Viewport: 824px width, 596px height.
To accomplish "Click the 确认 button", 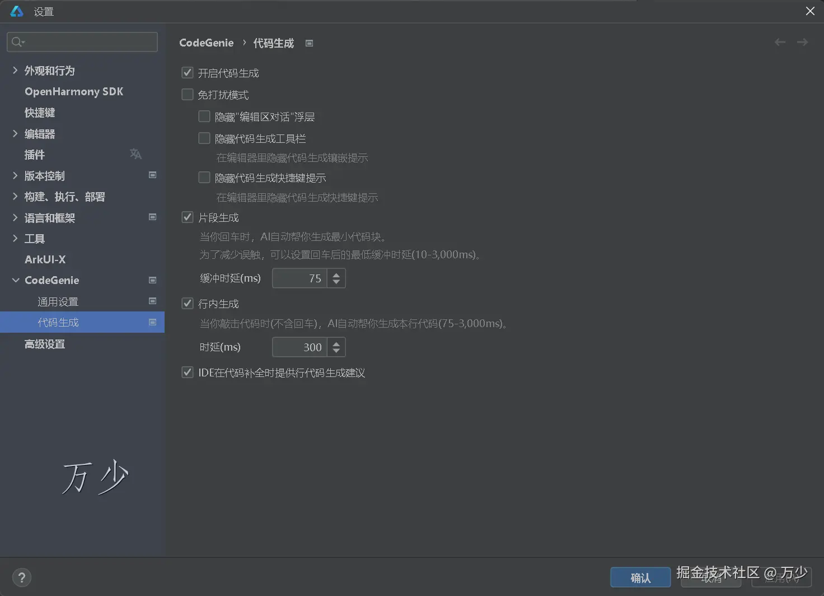I will pos(640,578).
